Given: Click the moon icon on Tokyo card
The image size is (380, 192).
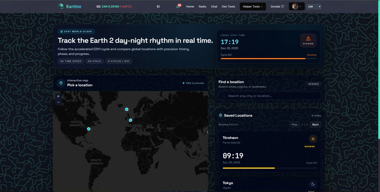Looking at the screenshot, I should (x=313, y=184).
